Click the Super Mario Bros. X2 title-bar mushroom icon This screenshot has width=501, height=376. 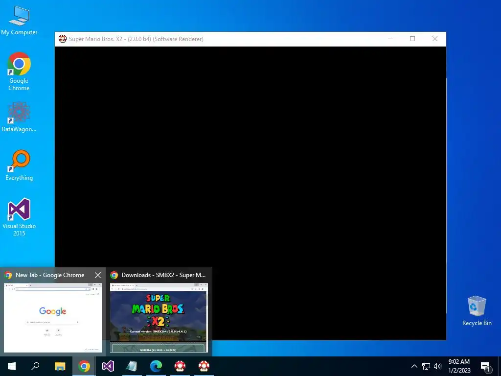(63, 39)
